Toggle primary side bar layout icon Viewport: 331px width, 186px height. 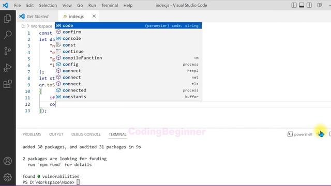pos(294,5)
